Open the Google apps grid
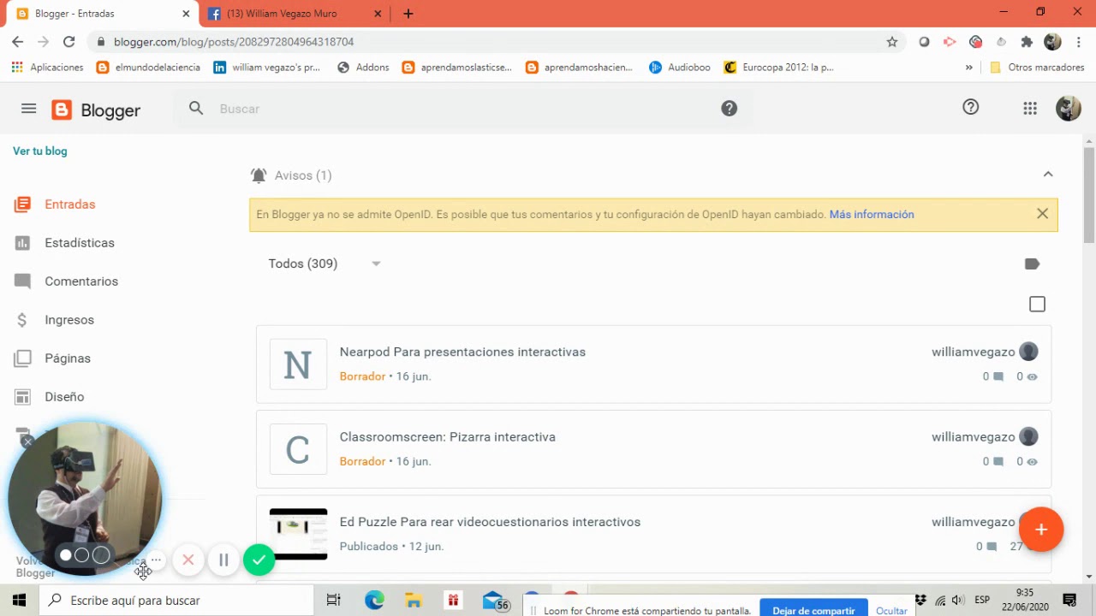This screenshot has width=1096, height=616. (1030, 108)
